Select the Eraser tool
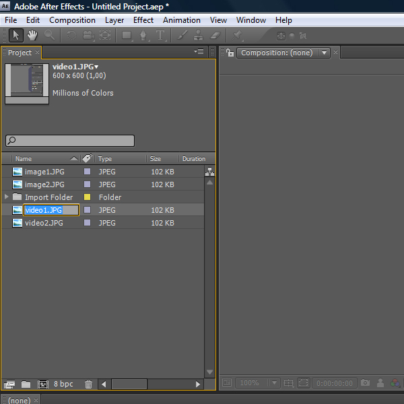The width and height of the screenshot is (404, 404). [215, 35]
